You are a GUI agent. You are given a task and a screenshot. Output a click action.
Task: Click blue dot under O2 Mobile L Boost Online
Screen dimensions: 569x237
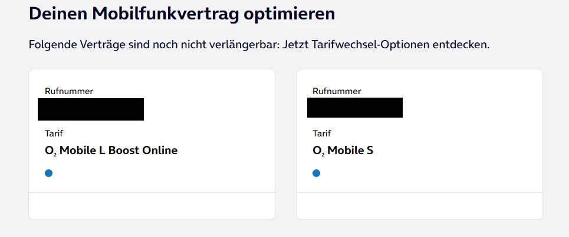(49, 173)
